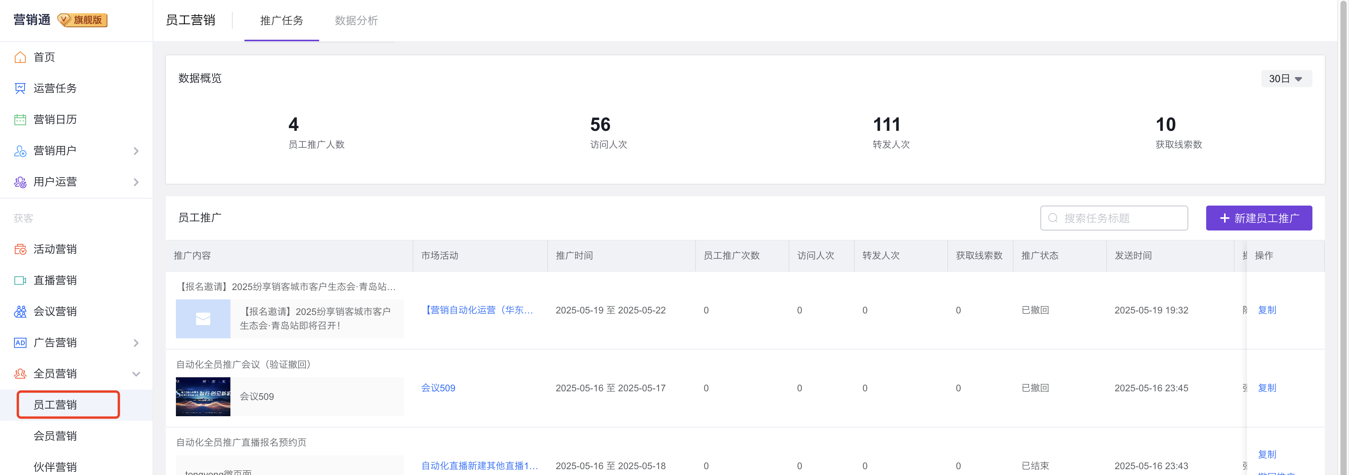Switch to the 数据分析 tab
The width and height of the screenshot is (1349, 475).
pos(356,20)
